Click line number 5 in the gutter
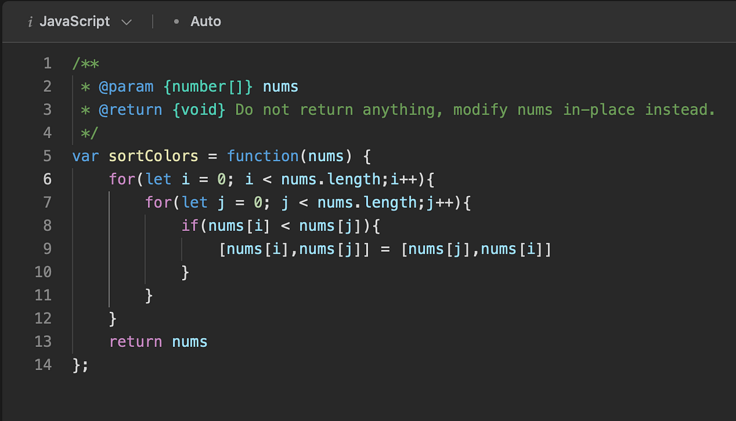Screen dimensions: 736x421 tap(47, 156)
